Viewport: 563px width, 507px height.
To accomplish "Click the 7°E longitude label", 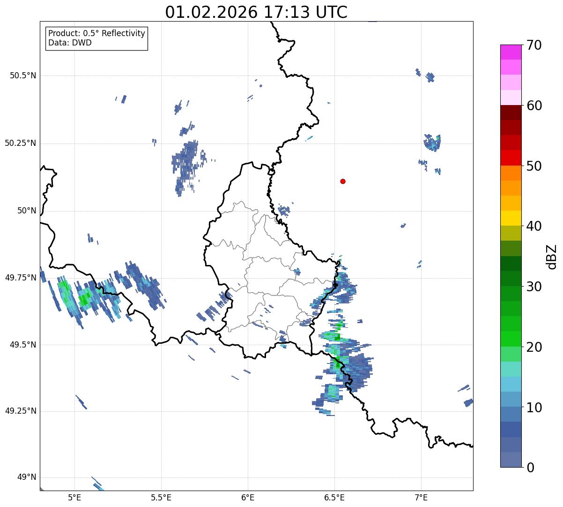I will [421, 497].
